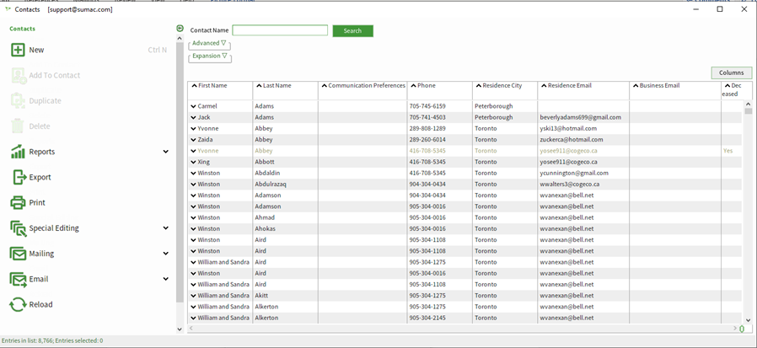Select Reload in the sidebar

pos(40,304)
